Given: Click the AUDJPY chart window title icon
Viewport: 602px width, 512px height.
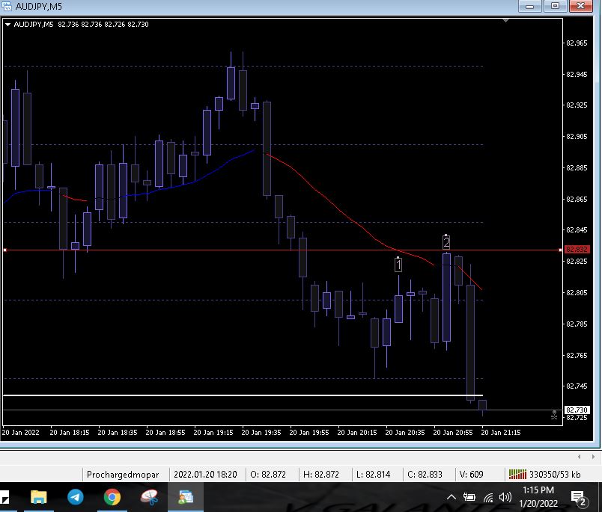Looking at the screenshot, I should [7, 6].
